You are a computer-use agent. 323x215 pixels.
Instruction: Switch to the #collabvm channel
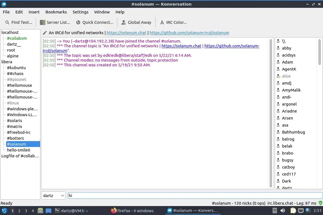(17, 38)
